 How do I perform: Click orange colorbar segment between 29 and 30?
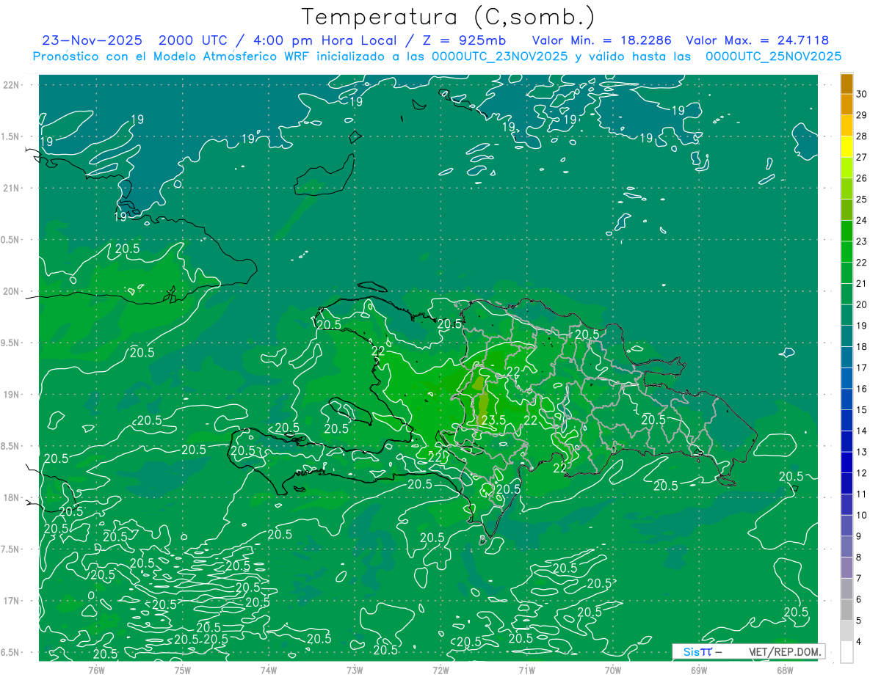pos(846,104)
